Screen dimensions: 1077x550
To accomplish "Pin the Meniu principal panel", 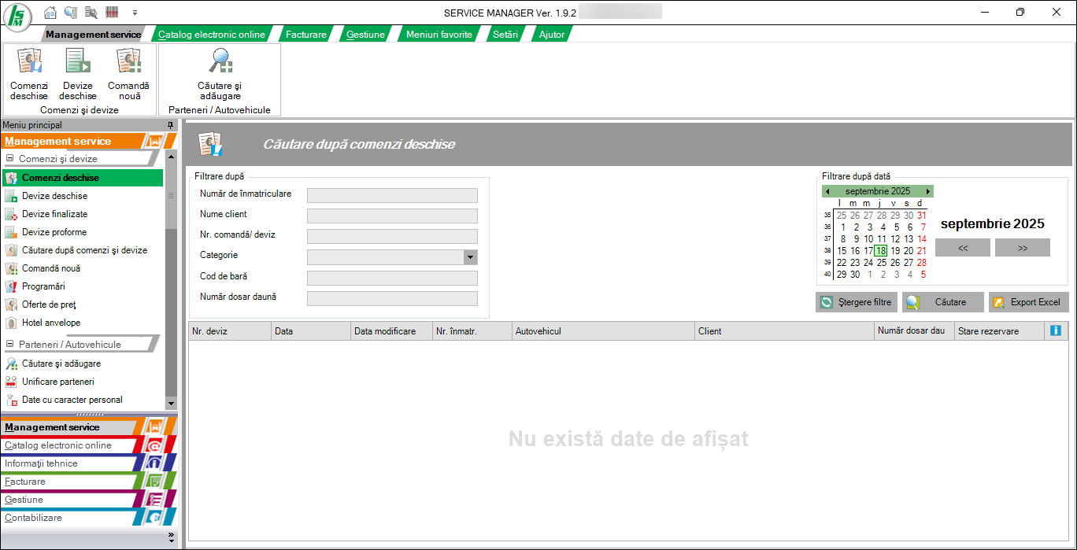I will click(x=170, y=125).
